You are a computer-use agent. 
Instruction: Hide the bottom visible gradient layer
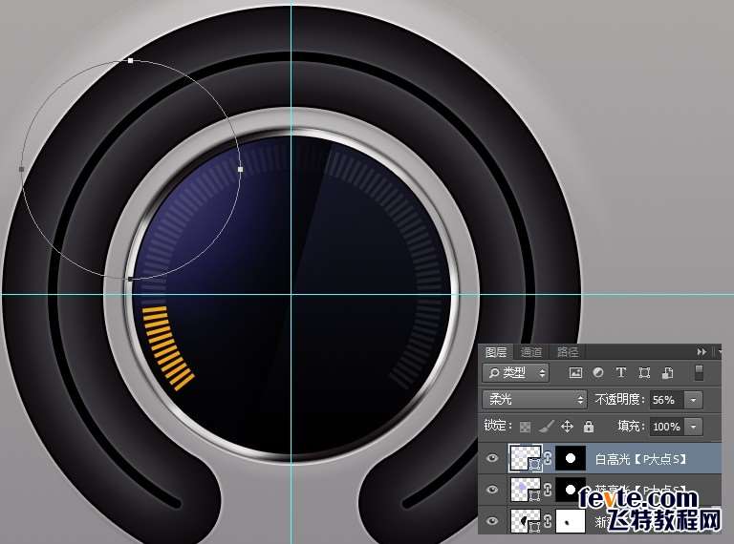tap(491, 520)
